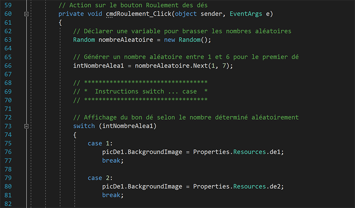This screenshot has height=208, width=355.
Task: Click the 'break' keyword on line 77
Action: click(x=111, y=161)
